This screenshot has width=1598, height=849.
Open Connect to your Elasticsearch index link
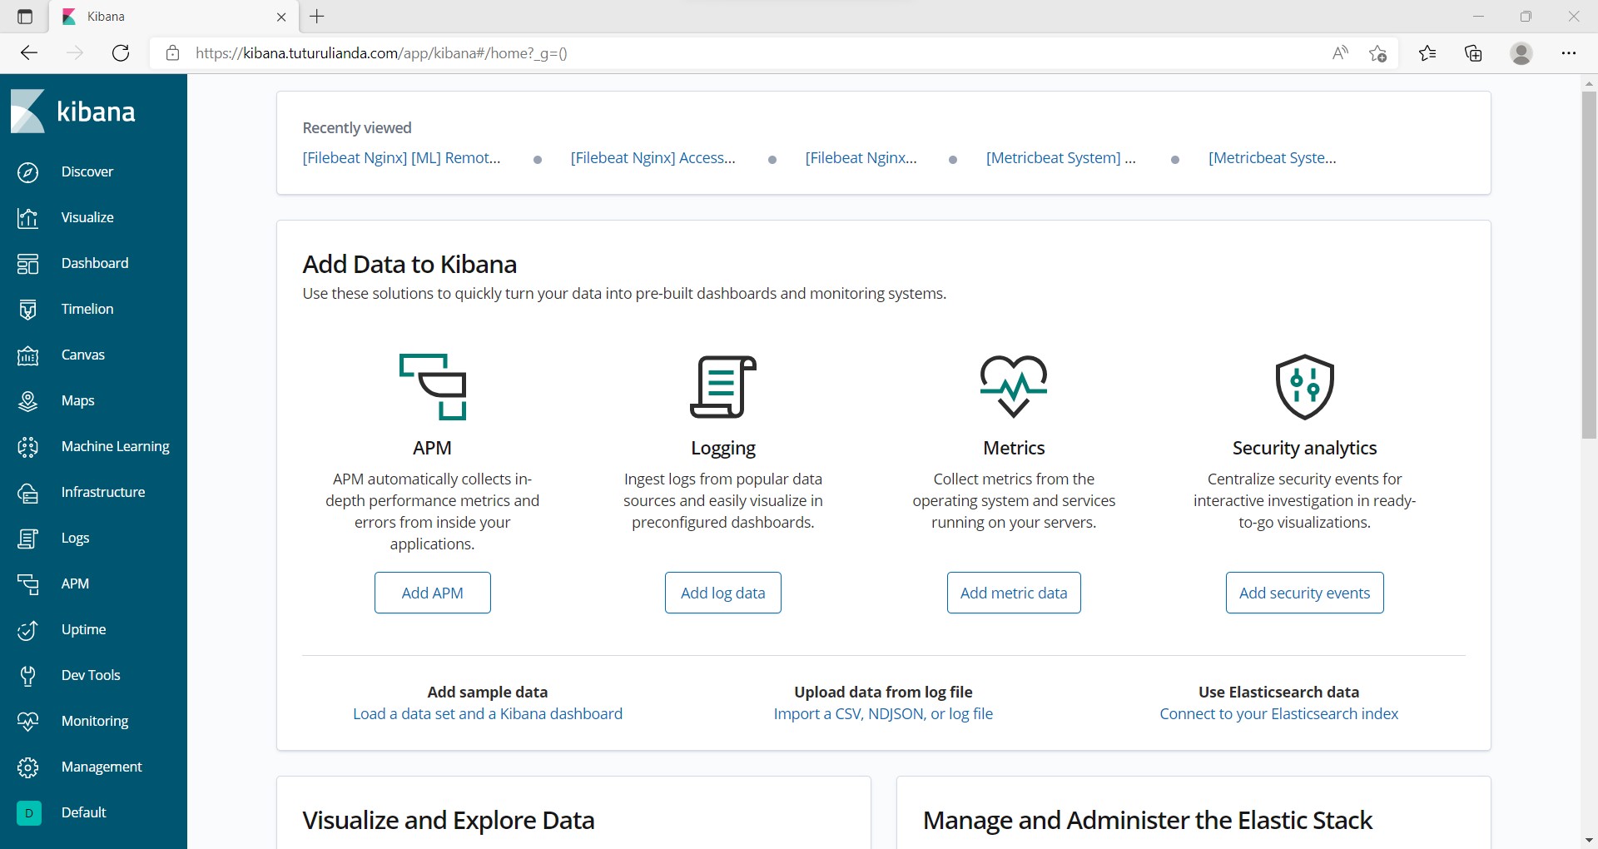pyautogui.click(x=1279, y=714)
